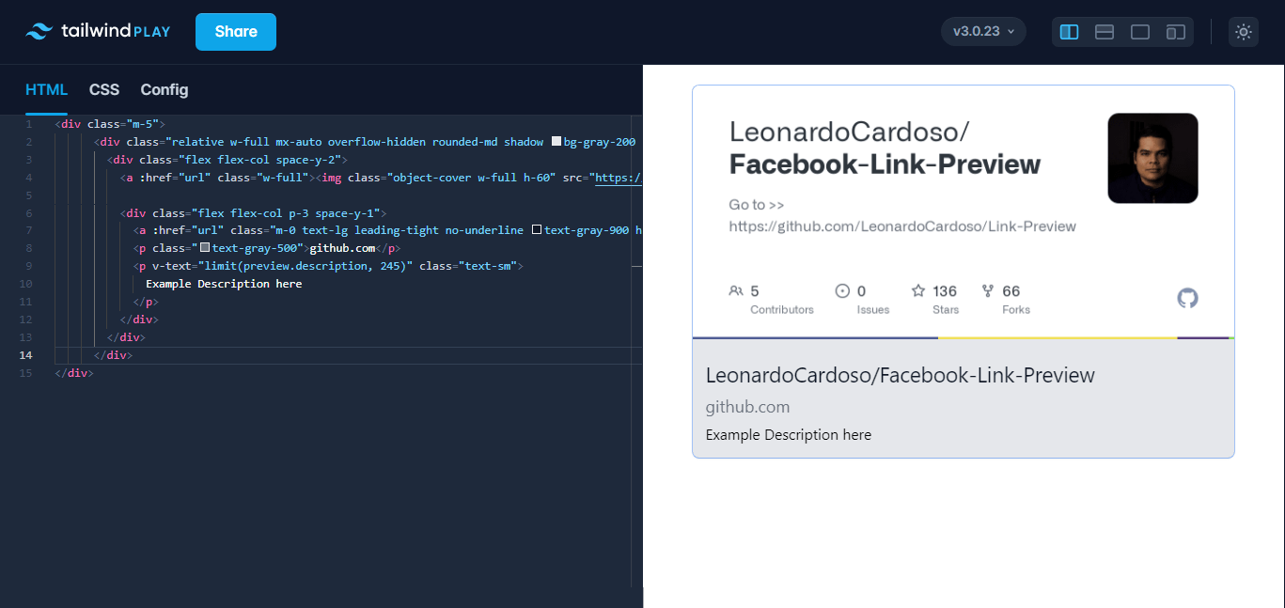
Task: Select the HTML tab
Action: click(47, 89)
